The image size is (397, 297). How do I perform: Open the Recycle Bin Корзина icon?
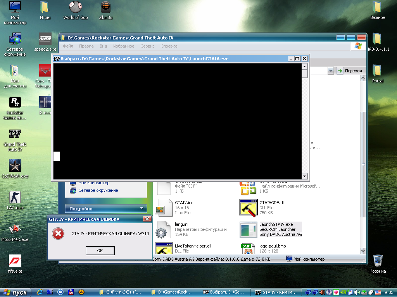(x=377, y=260)
